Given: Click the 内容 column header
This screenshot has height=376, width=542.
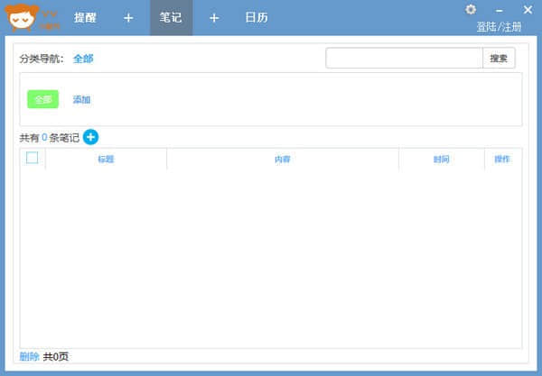Looking at the screenshot, I should (x=283, y=159).
